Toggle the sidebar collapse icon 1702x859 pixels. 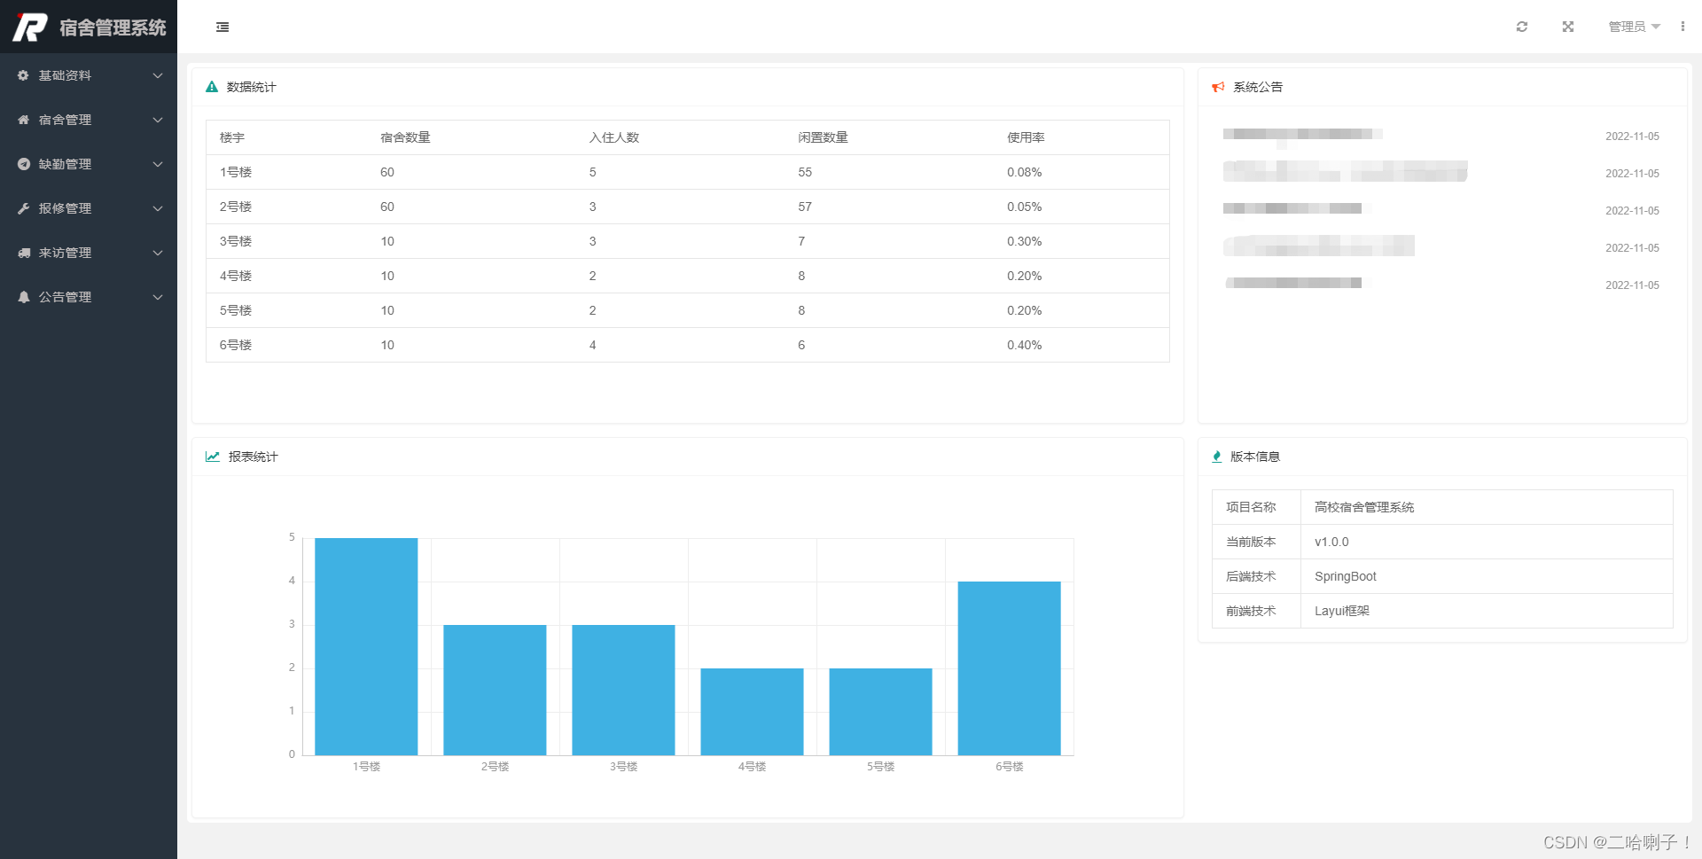[x=223, y=27]
